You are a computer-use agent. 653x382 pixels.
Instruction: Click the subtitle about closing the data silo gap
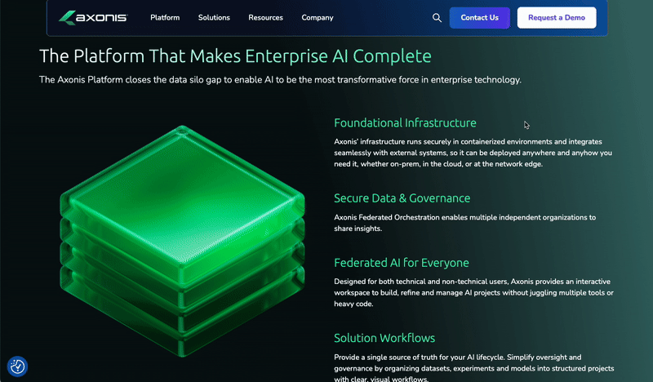280,79
